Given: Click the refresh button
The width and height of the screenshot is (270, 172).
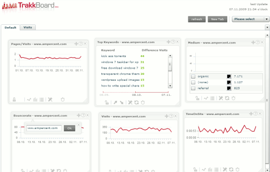Looking at the screenshot, I should (x=197, y=19).
